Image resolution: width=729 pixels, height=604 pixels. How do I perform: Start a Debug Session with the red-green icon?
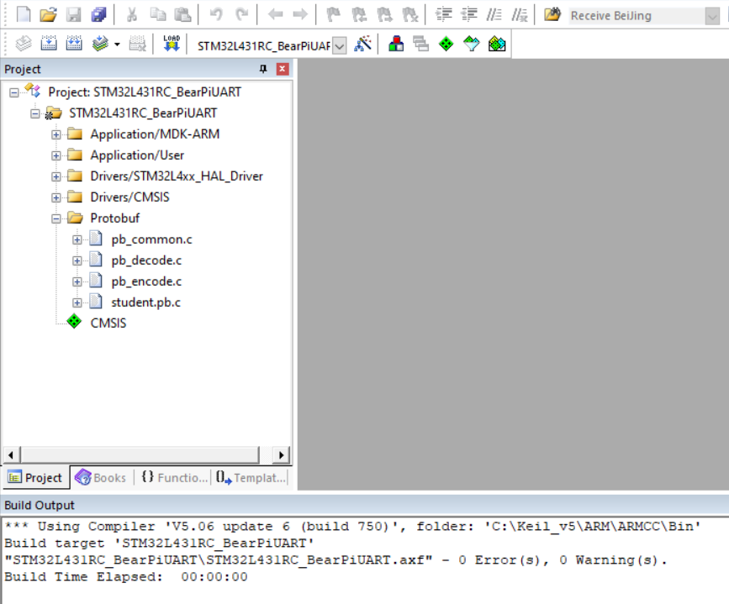click(396, 44)
